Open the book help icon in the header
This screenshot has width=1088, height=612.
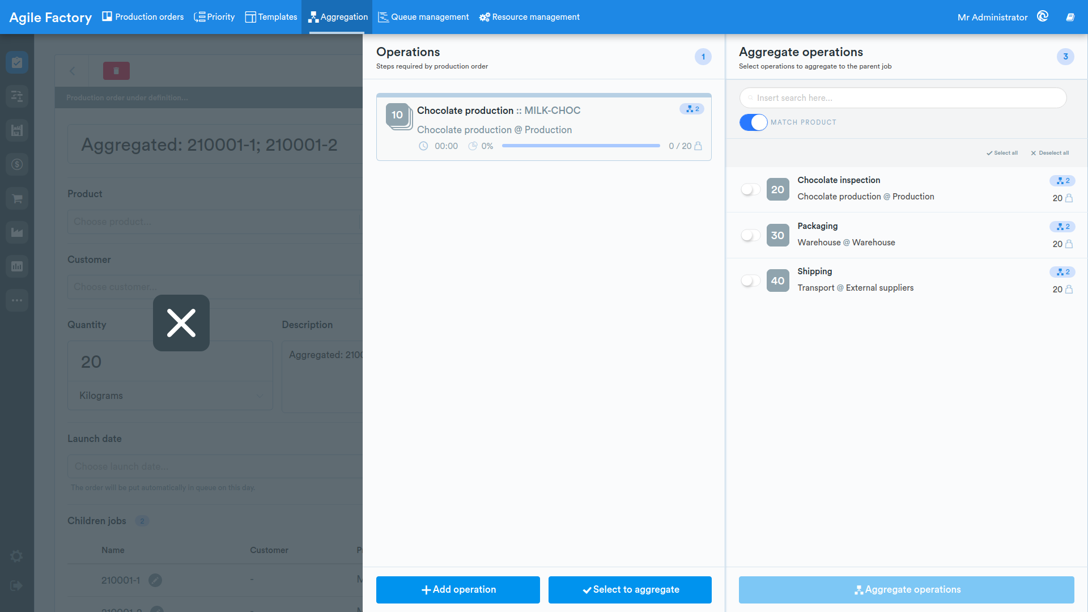[1070, 17]
